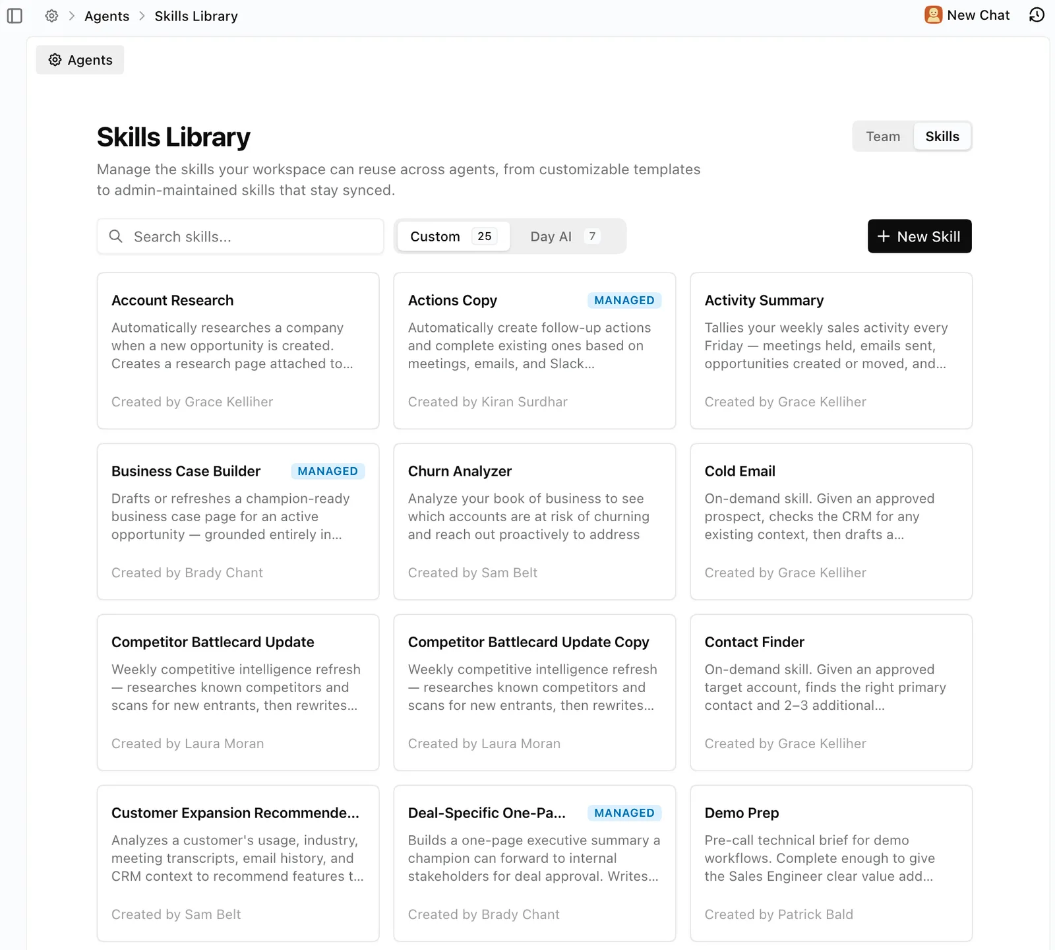Click the search magnifier icon
Screen dimensions: 1055x950
115,236
